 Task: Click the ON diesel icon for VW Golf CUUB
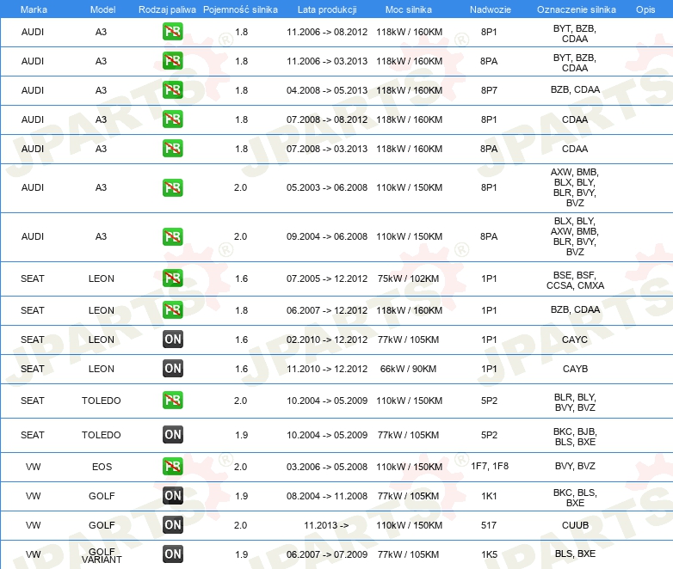(172, 524)
